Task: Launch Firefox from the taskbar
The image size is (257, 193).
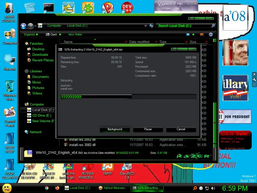Action: pyautogui.click(x=57, y=188)
